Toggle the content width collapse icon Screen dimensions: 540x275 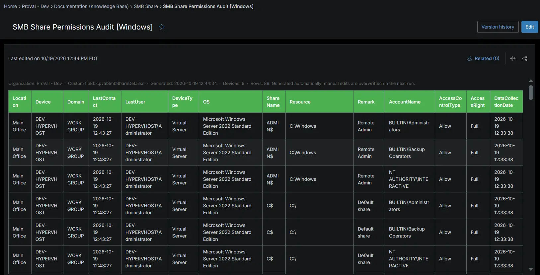513,58
